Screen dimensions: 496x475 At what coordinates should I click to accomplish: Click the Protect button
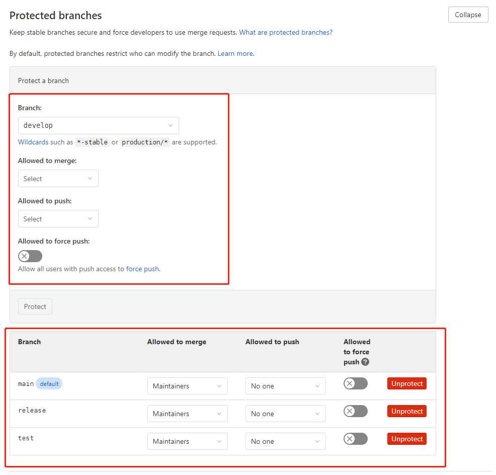coord(35,306)
